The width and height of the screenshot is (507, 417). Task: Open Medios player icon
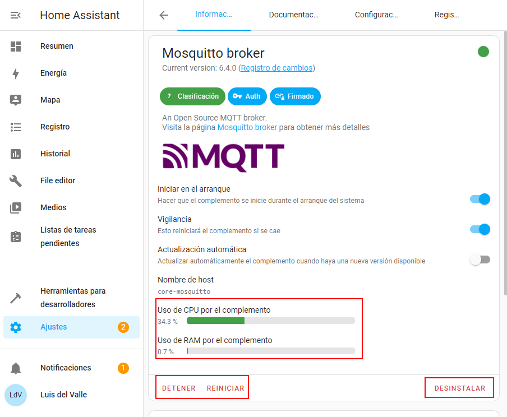point(16,208)
